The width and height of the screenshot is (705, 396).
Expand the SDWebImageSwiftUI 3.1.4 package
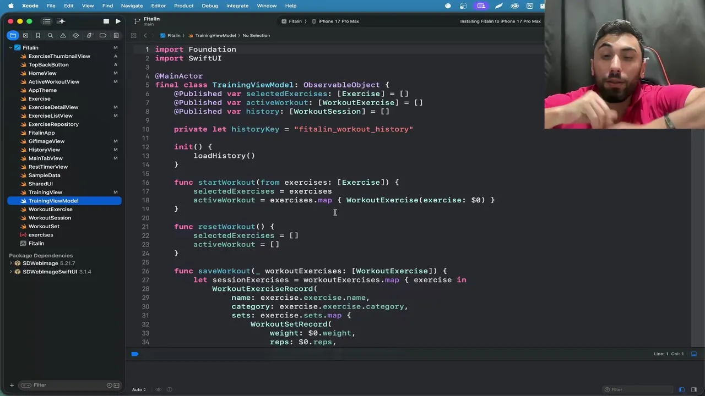pyautogui.click(x=10, y=272)
